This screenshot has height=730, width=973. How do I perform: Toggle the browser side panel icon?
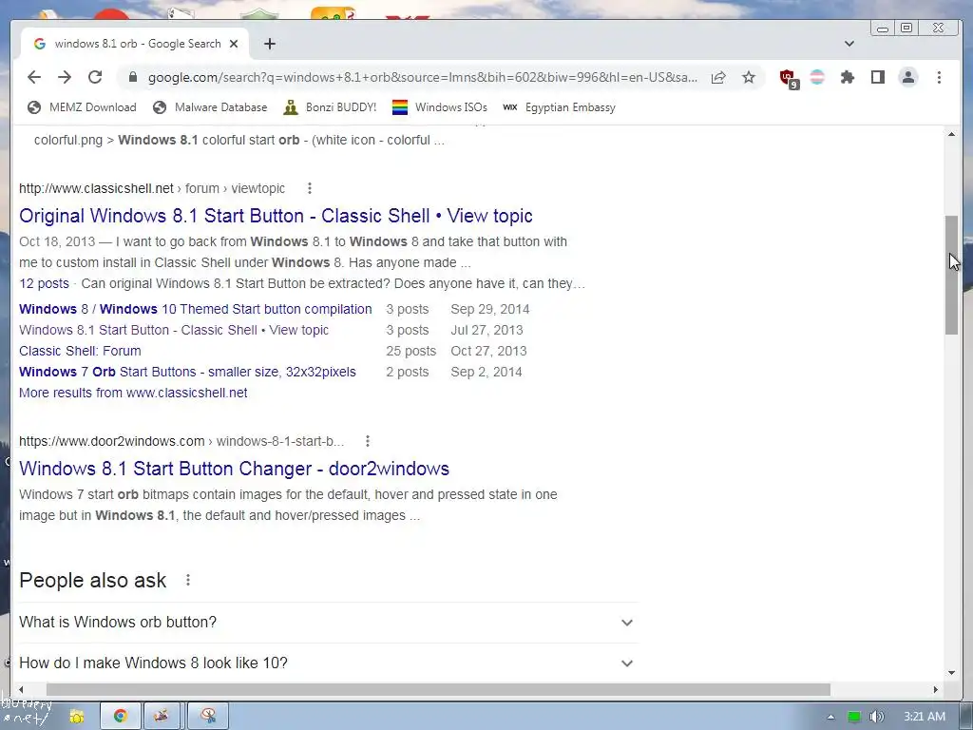point(877,77)
